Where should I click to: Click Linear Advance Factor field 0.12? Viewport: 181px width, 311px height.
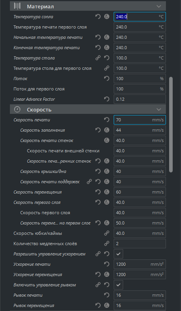140,99
